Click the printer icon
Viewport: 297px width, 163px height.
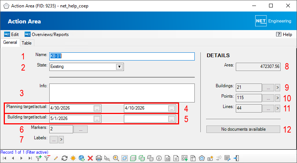point(99,158)
